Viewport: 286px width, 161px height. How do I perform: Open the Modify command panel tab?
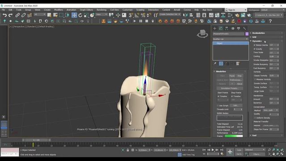(x=221, y=28)
